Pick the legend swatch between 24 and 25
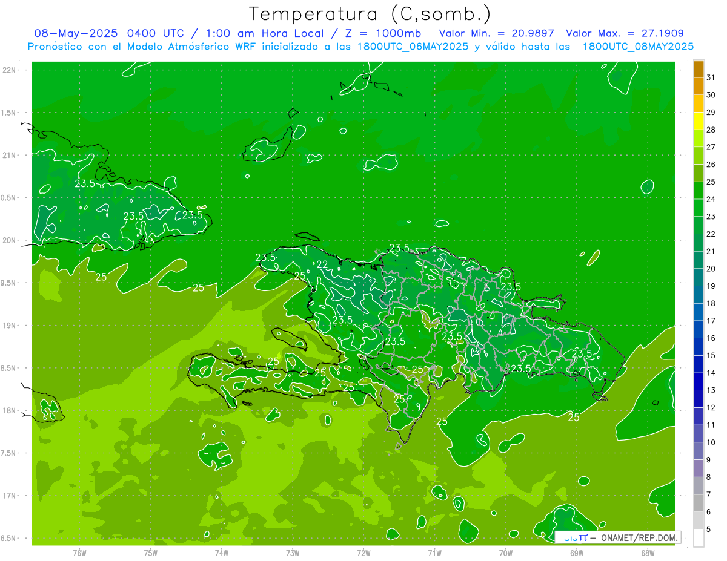Viewport: 727px width, 561px height. [x=699, y=190]
